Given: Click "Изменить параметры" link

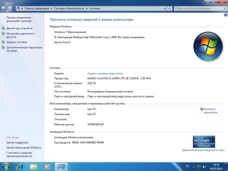Looking at the screenshot, I should click(210, 111).
